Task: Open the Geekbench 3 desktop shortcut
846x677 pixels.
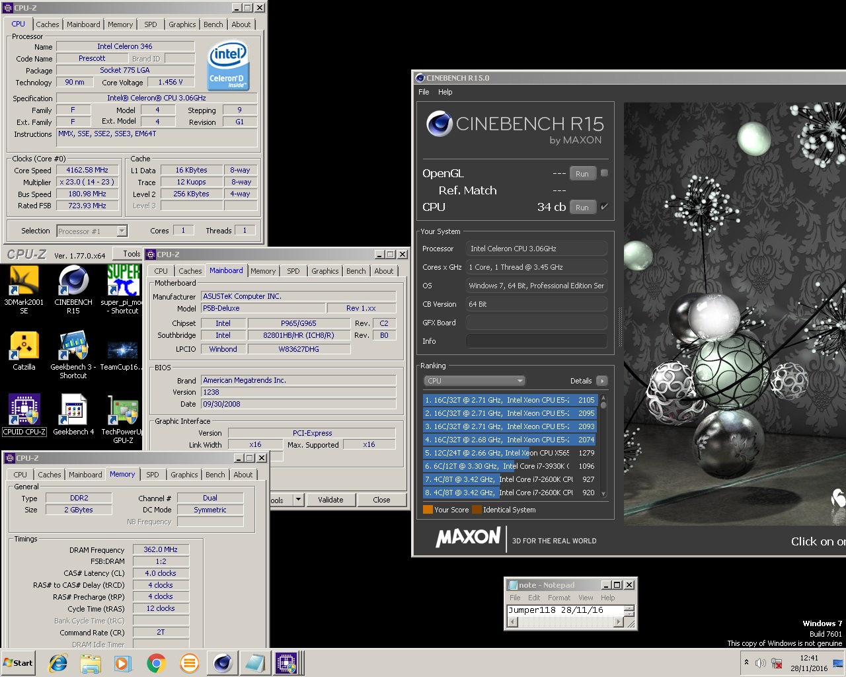Action: [x=73, y=355]
